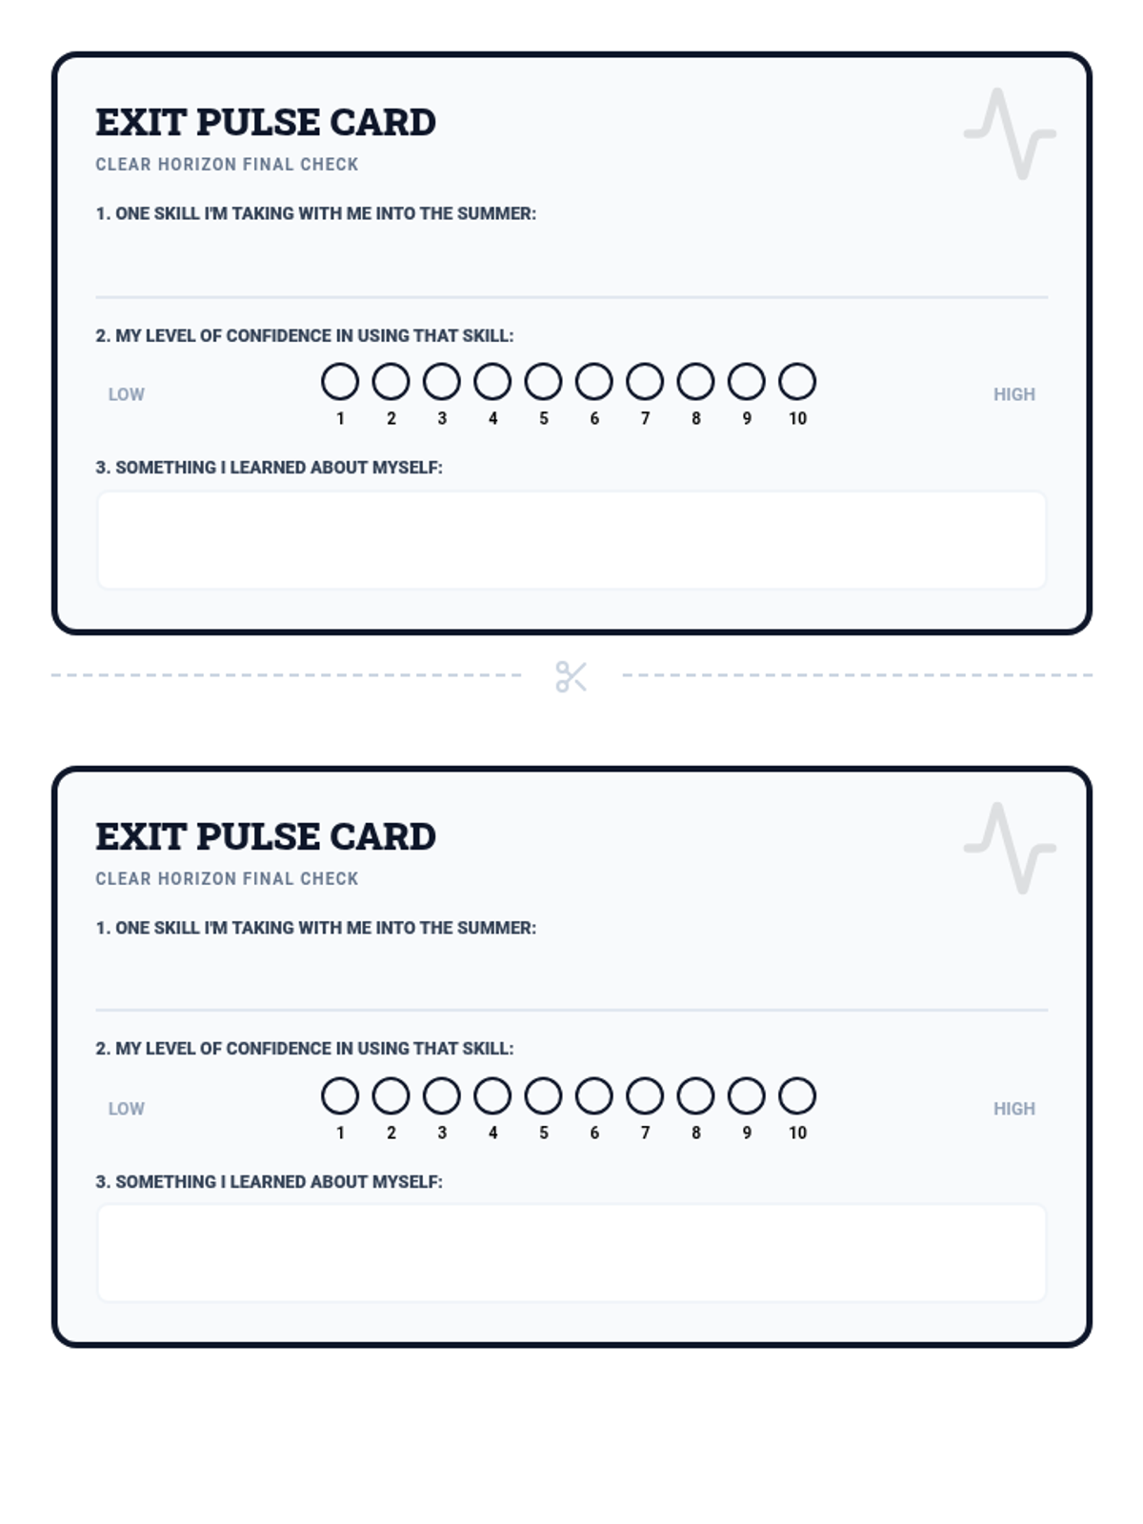The width and height of the screenshot is (1143, 1524).
Task: Select confidence circle 10 on the top card
Action: (x=797, y=381)
